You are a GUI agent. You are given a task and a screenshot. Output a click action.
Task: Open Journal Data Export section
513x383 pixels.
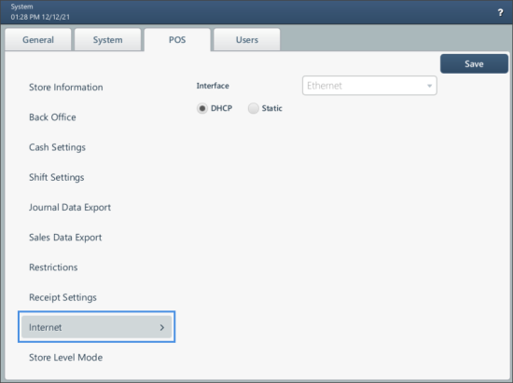pos(70,208)
